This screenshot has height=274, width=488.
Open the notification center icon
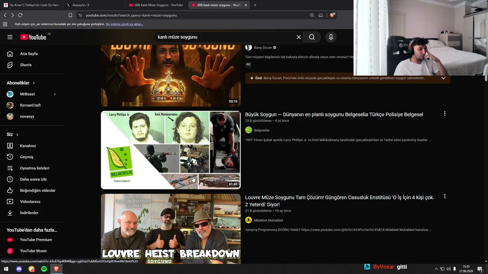coord(480,269)
